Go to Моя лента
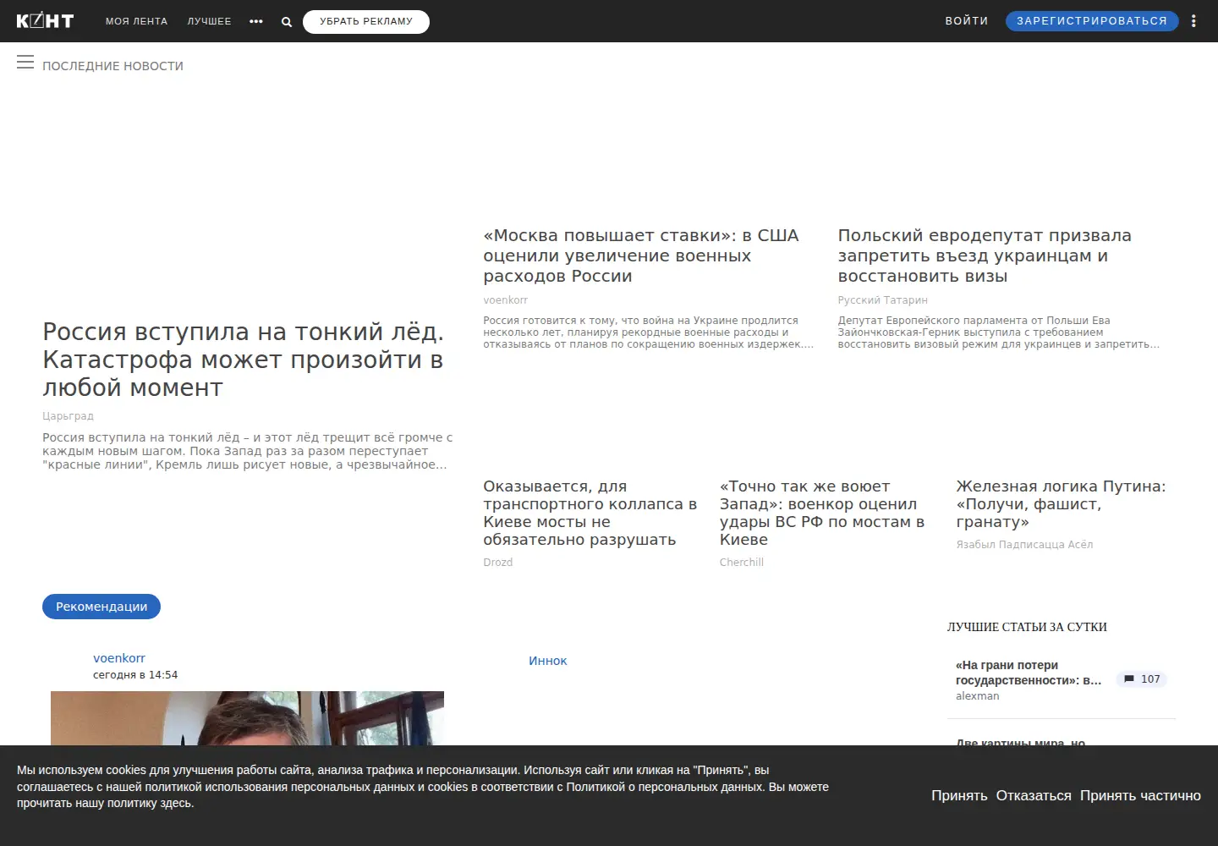This screenshot has height=846, width=1218. [136, 21]
